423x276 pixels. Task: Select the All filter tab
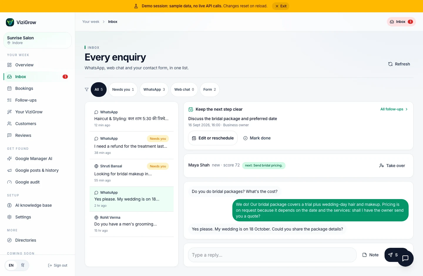click(99, 90)
